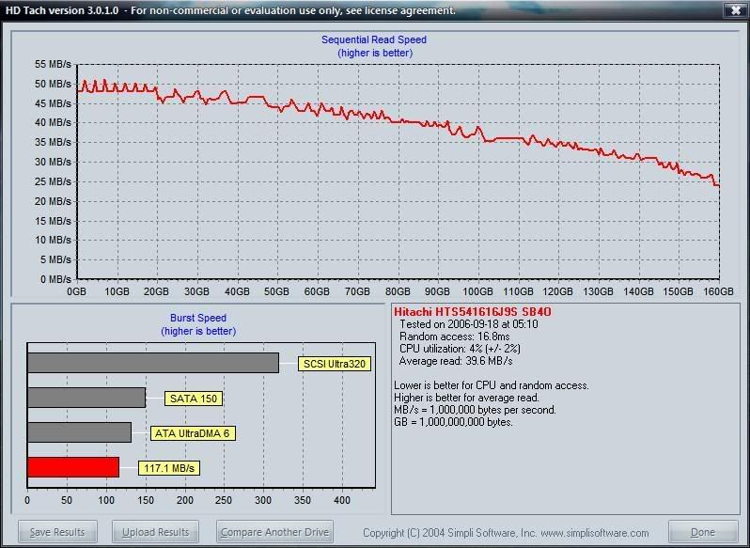The width and height of the screenshot is (750, 548).
Task: Click the Average read 39.6 MB/s line
Action: (456, 361)
